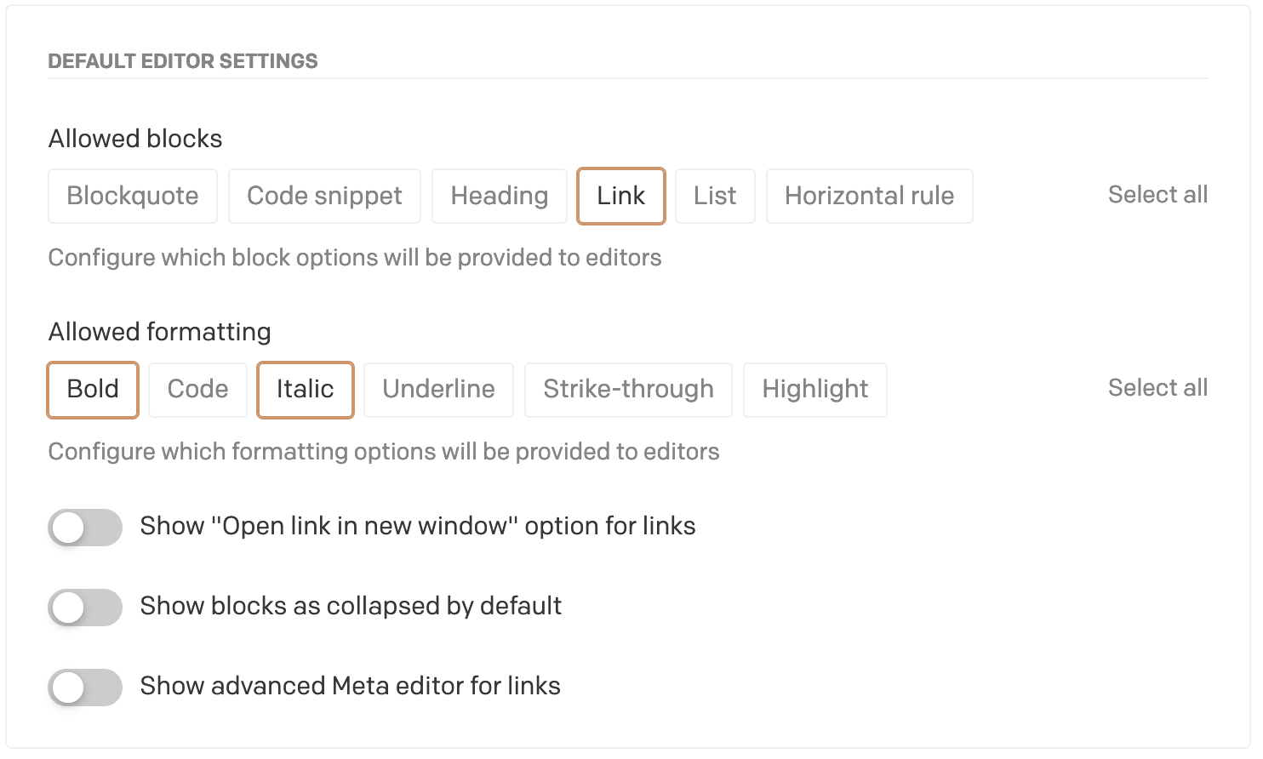This screenshot has width=1263, height=759.
Task: Enable the Horizontal rule block
Action: (870, 197)
